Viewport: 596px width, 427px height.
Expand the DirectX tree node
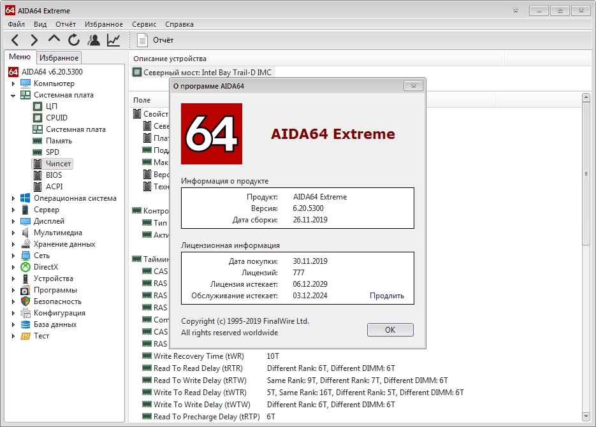click(13, 267)
